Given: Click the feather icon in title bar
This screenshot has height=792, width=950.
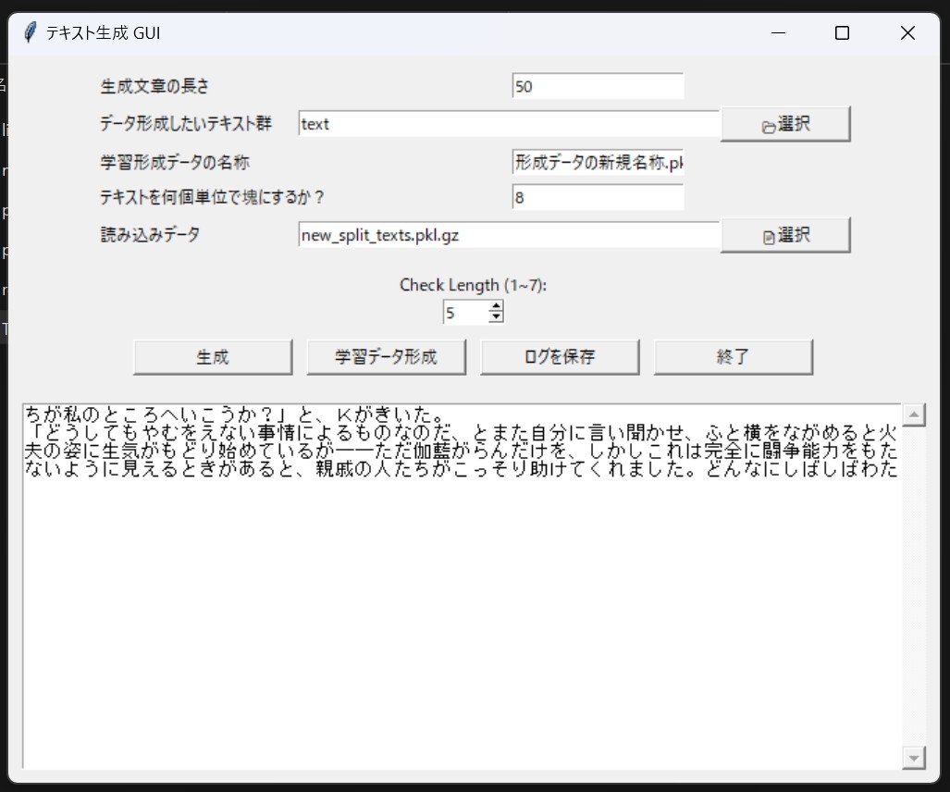Looking at the screenshot, I should point(30,32).
